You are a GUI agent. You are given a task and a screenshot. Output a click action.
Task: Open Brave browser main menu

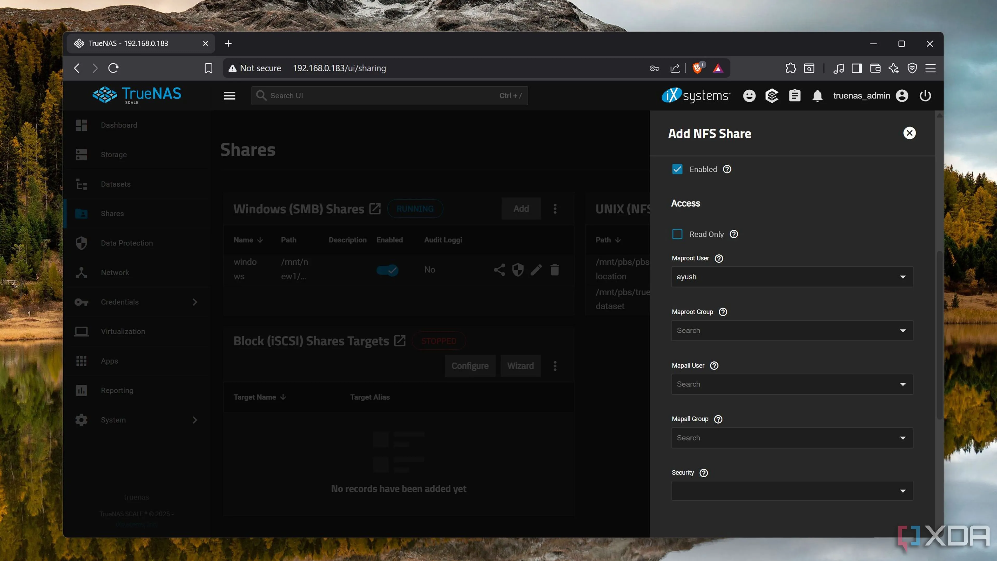pyautogui.click(x=931, y=68)
